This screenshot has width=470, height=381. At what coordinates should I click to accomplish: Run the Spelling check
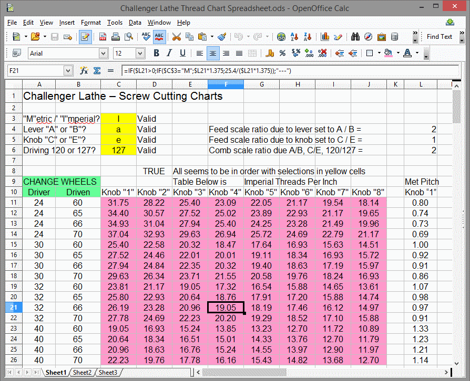point(146,37)
